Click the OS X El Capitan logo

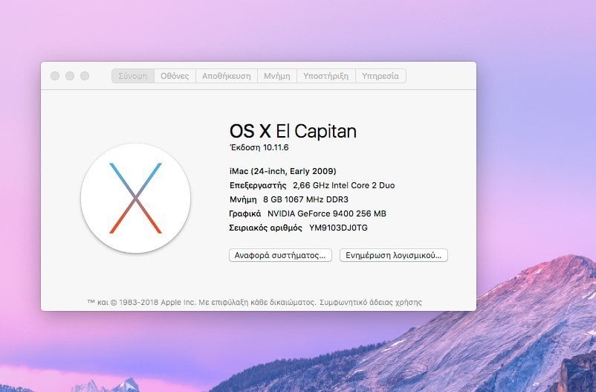pyautogui.click(x=136, y=198)
